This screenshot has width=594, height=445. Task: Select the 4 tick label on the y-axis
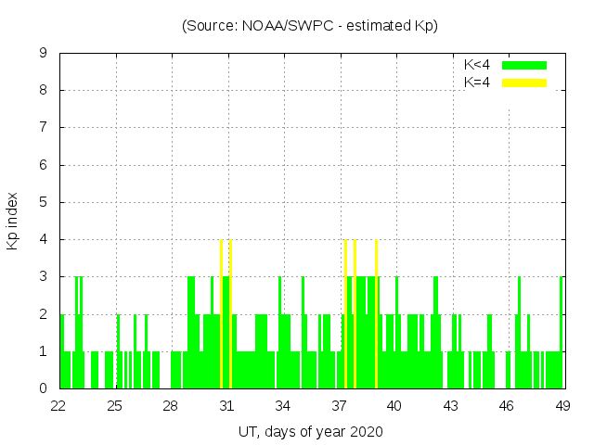pos(43,239)
